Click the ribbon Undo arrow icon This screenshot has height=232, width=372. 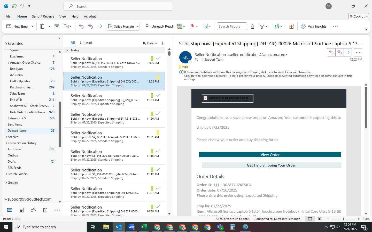point(81,26)
